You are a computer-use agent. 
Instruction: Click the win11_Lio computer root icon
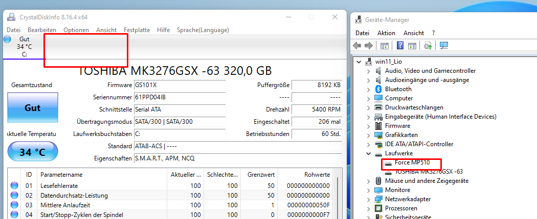(x=369, y=62)
